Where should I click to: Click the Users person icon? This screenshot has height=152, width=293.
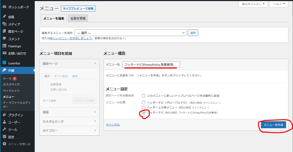coord(4,122)
